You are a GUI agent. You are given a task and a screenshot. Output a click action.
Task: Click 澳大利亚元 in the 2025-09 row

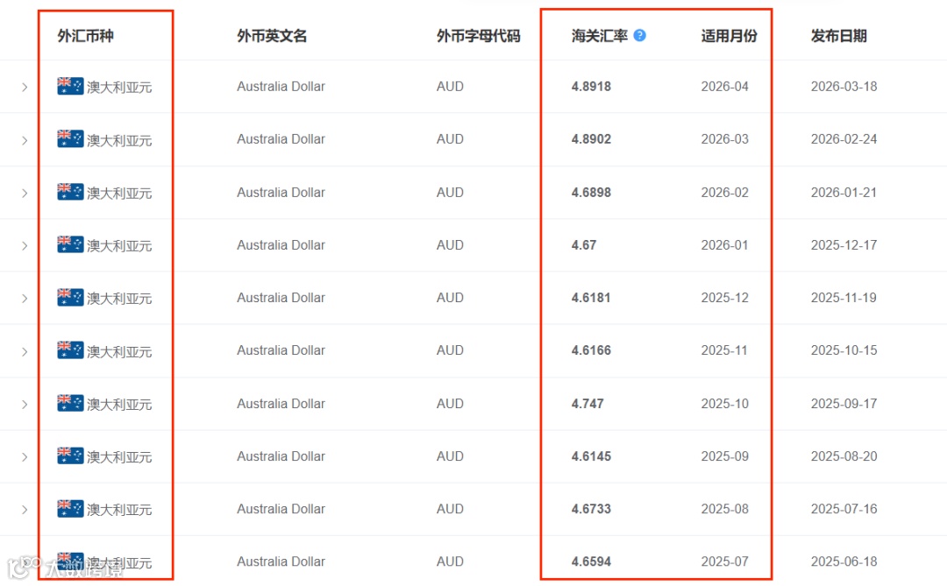coord(119,457)
